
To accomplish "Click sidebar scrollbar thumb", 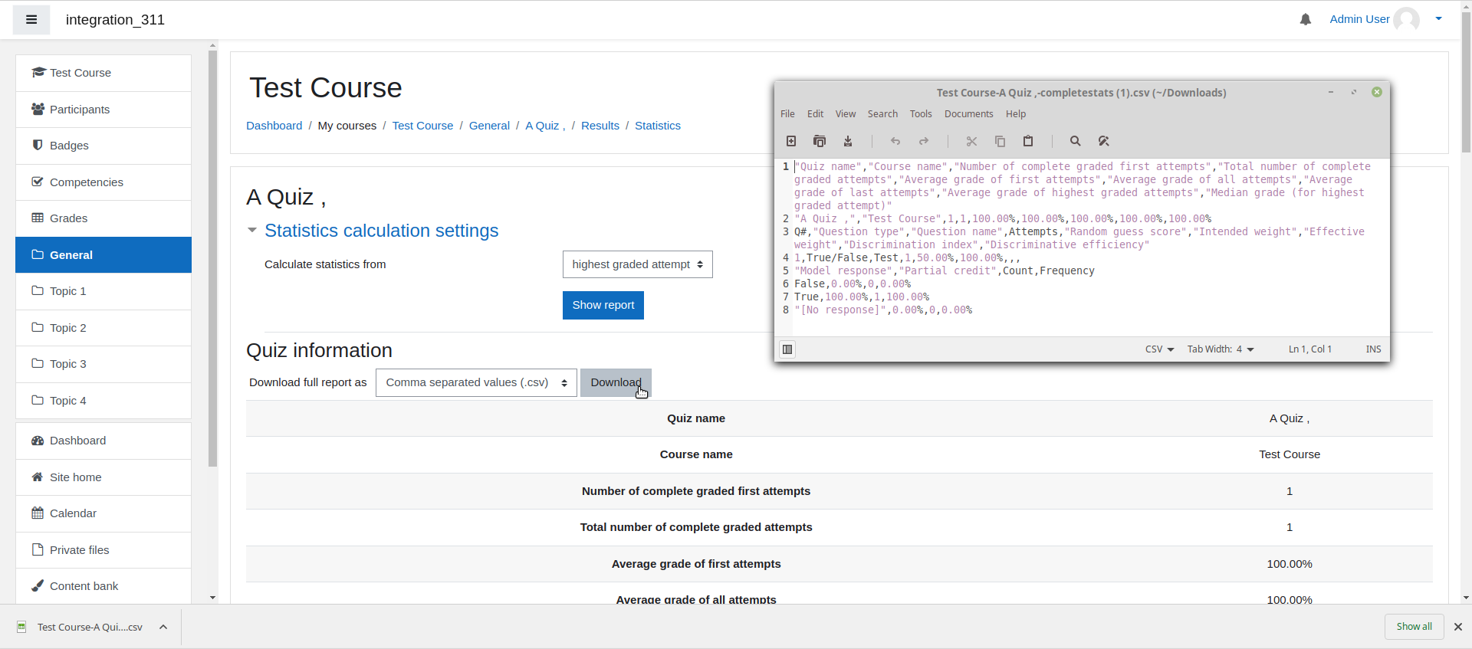I will (212, 258).
